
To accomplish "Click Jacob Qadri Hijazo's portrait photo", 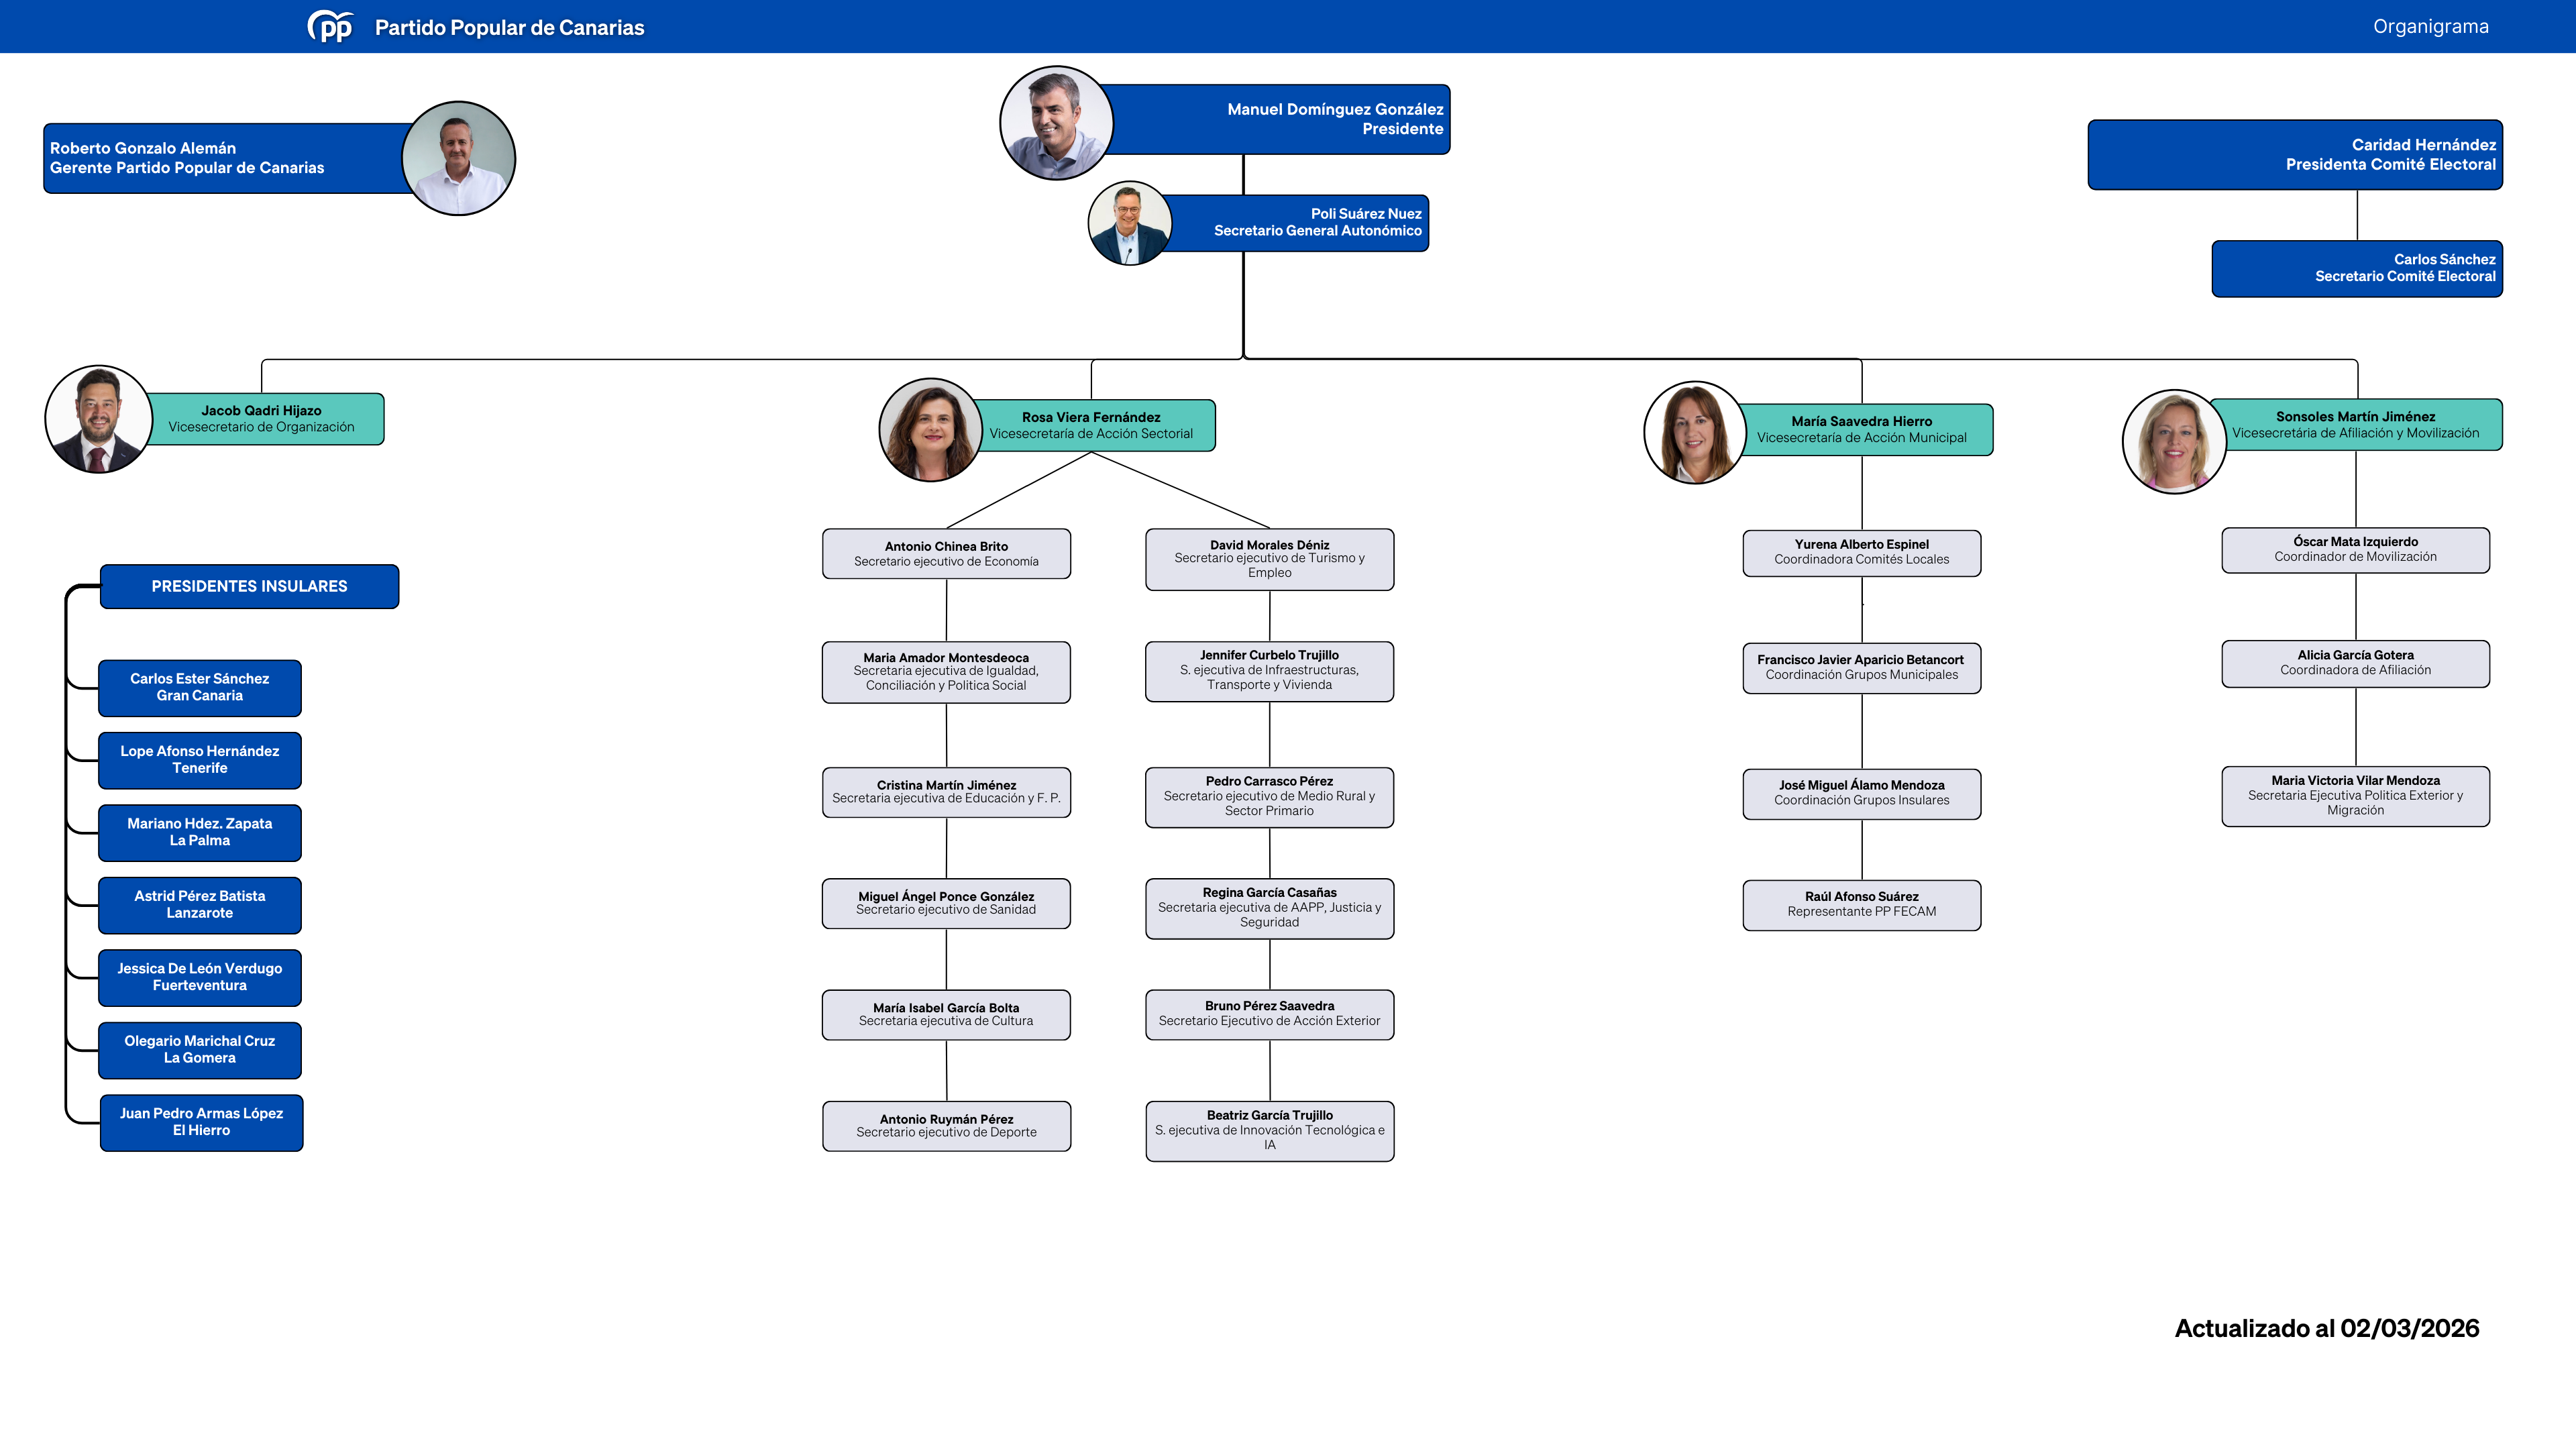I will point(98,419).
